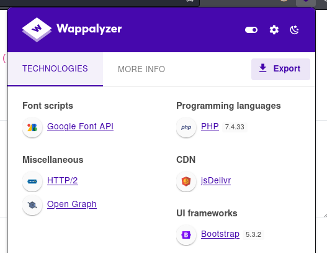Open the Google Font API link

coord(80,127)
